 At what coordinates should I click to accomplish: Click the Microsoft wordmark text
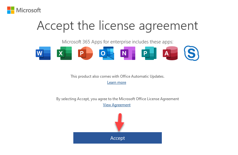click(28, 10)
